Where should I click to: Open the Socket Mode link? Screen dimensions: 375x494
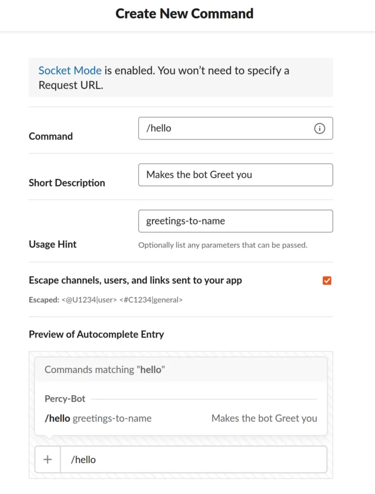(70, 70)
